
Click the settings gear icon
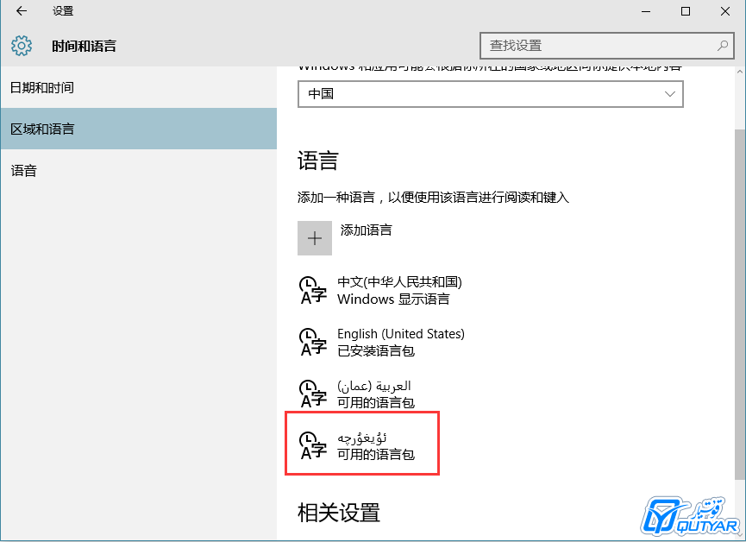[x=22, y=46]
